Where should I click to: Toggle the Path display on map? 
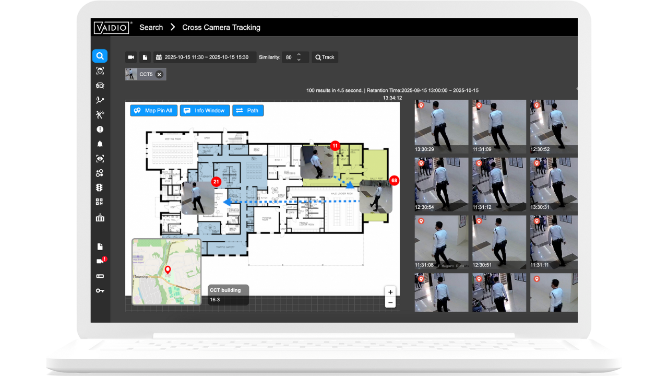pyautogui.click(x=248, y=111)
